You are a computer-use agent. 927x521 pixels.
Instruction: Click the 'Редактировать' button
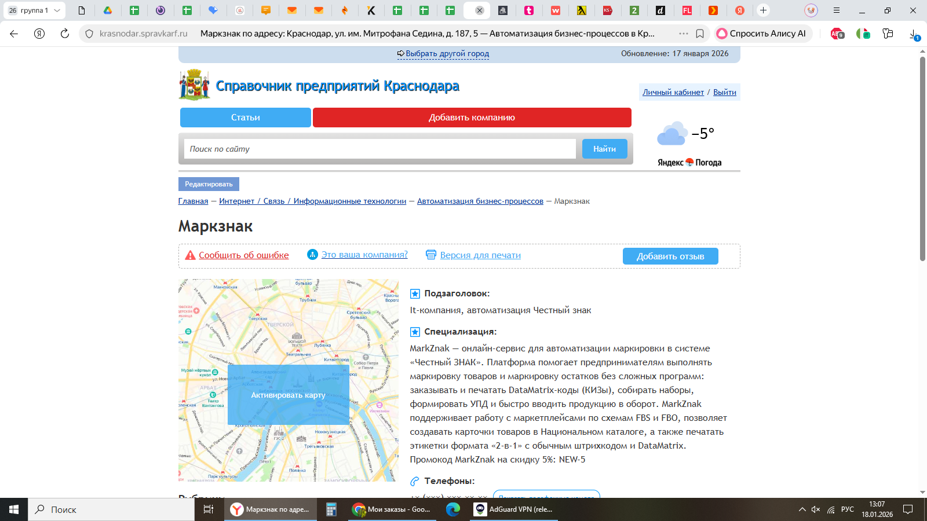coord(209,184)
